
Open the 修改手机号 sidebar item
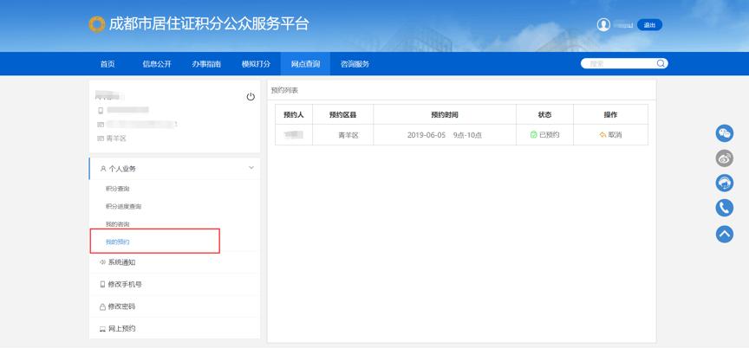click(125, 284)
